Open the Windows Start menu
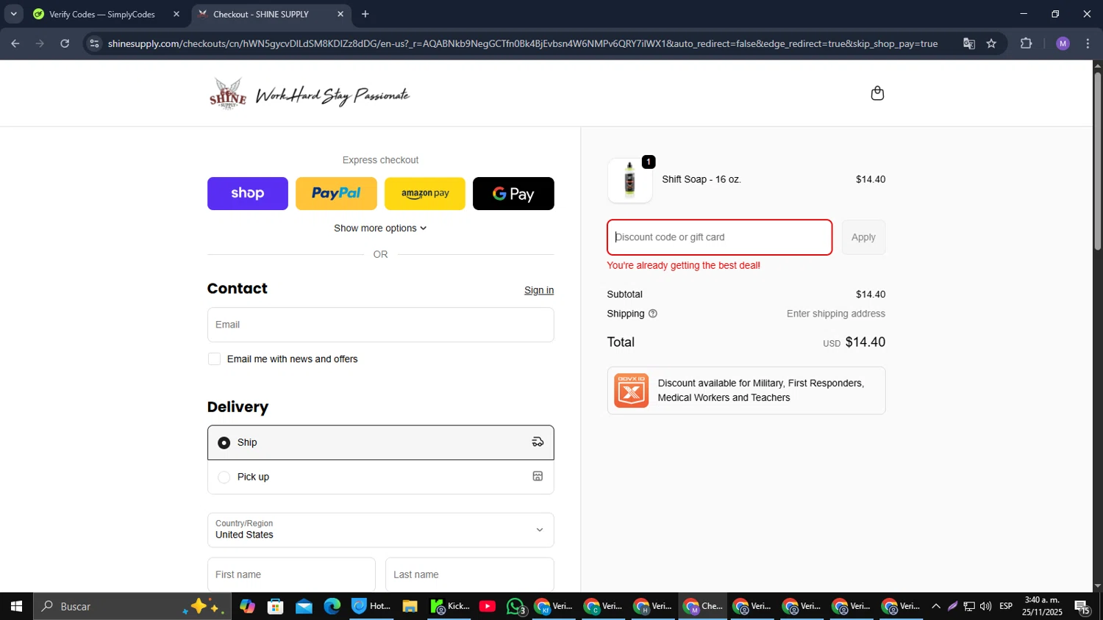Viewport: 1103px width, 620px height. click(16, 606)
